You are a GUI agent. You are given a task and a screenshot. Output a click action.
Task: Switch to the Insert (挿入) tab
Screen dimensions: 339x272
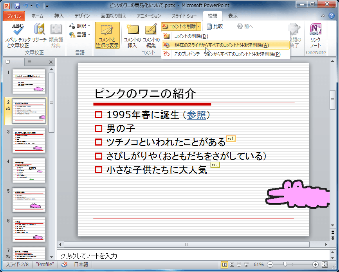click(x=59, y=16)
